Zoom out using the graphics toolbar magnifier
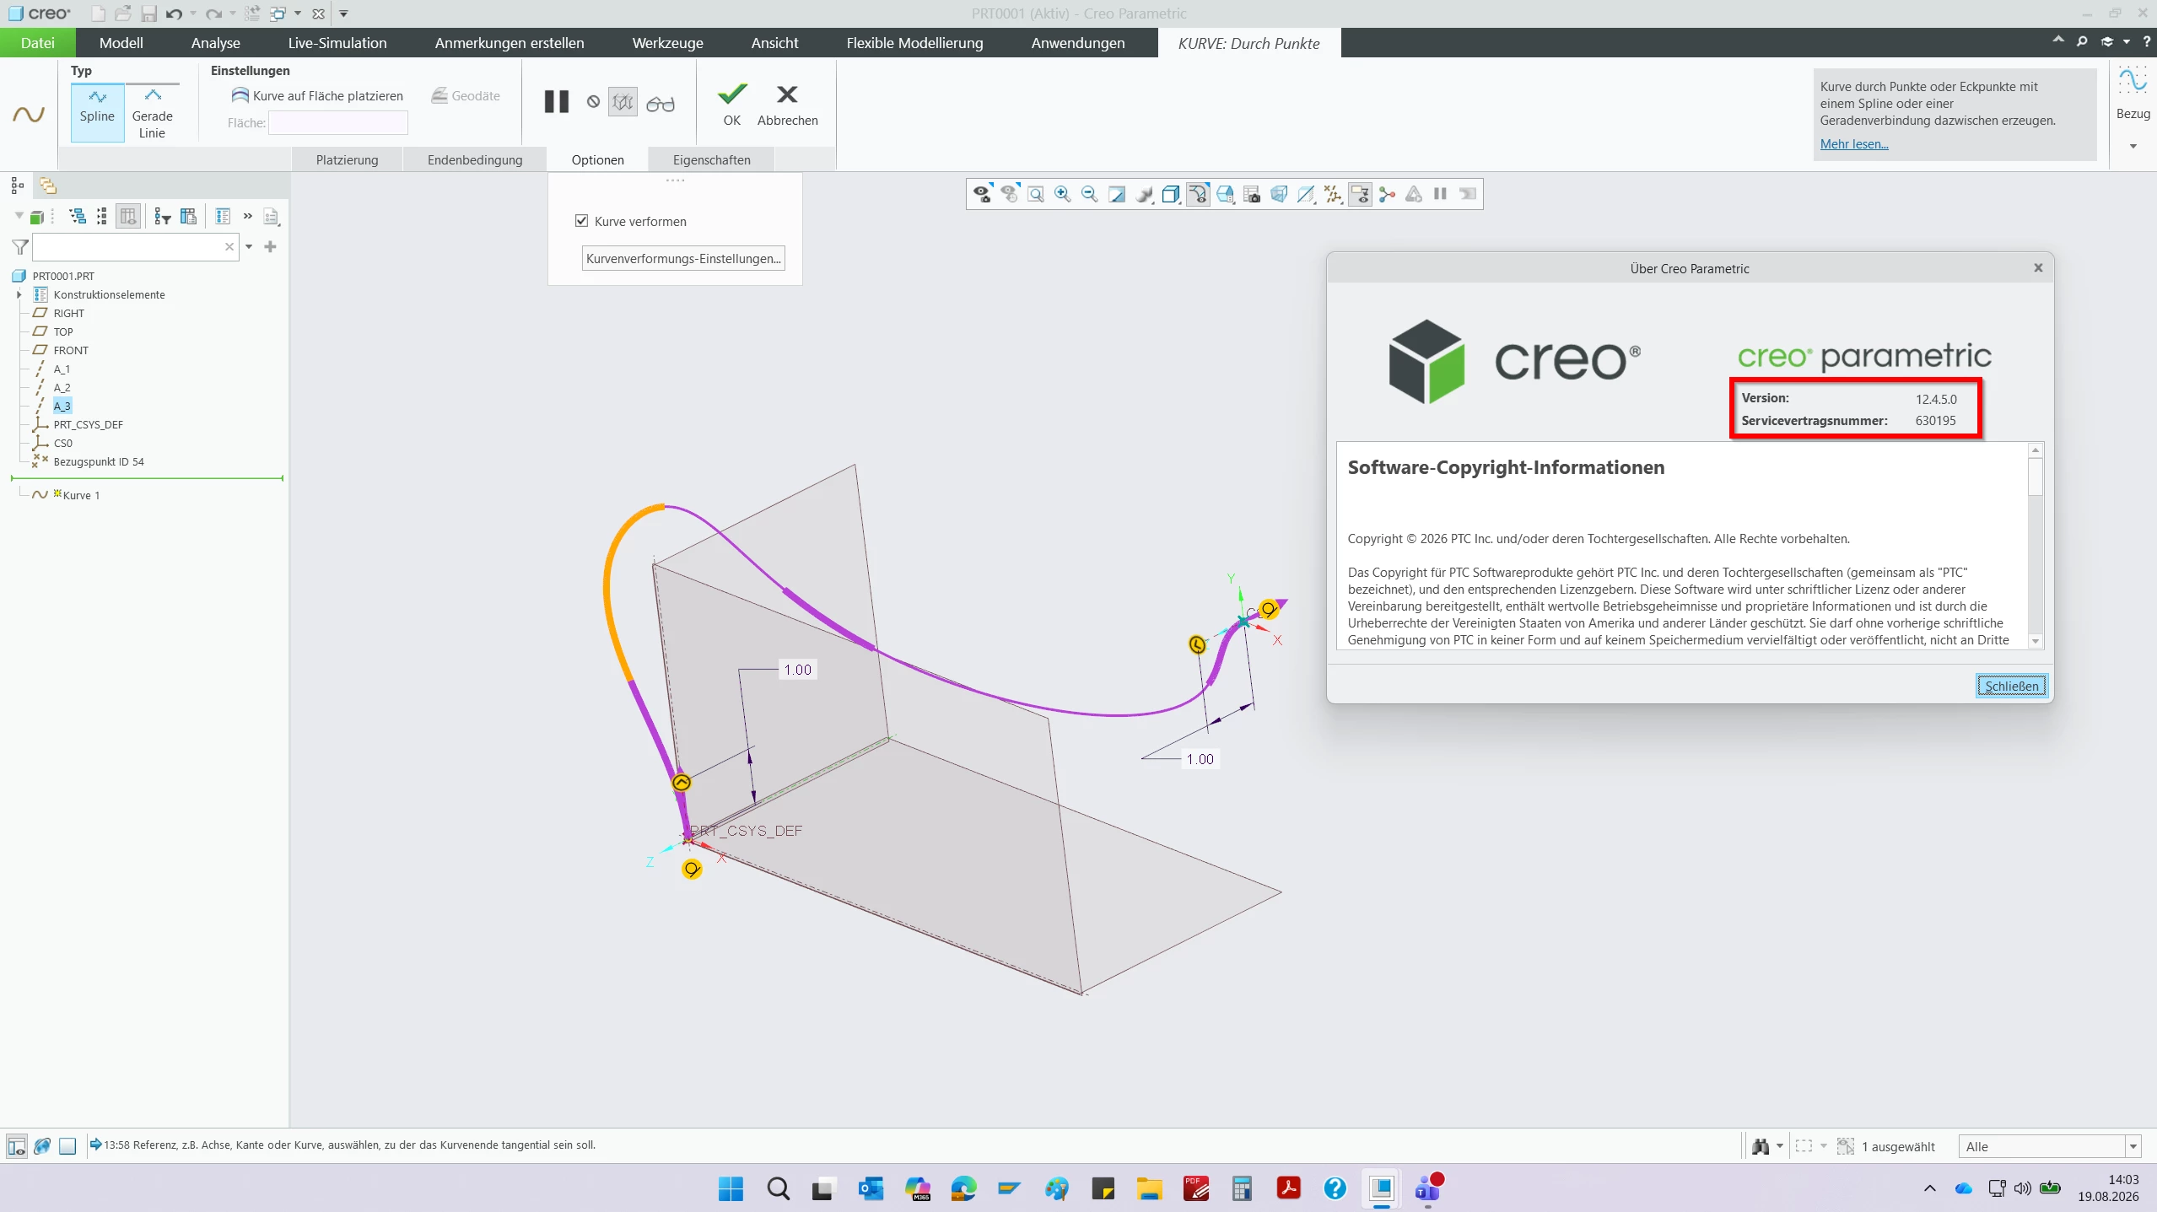Image resolution: width=2157 pixels, height=1212 pixels. pyautogui.click(x=1090, y=195)
